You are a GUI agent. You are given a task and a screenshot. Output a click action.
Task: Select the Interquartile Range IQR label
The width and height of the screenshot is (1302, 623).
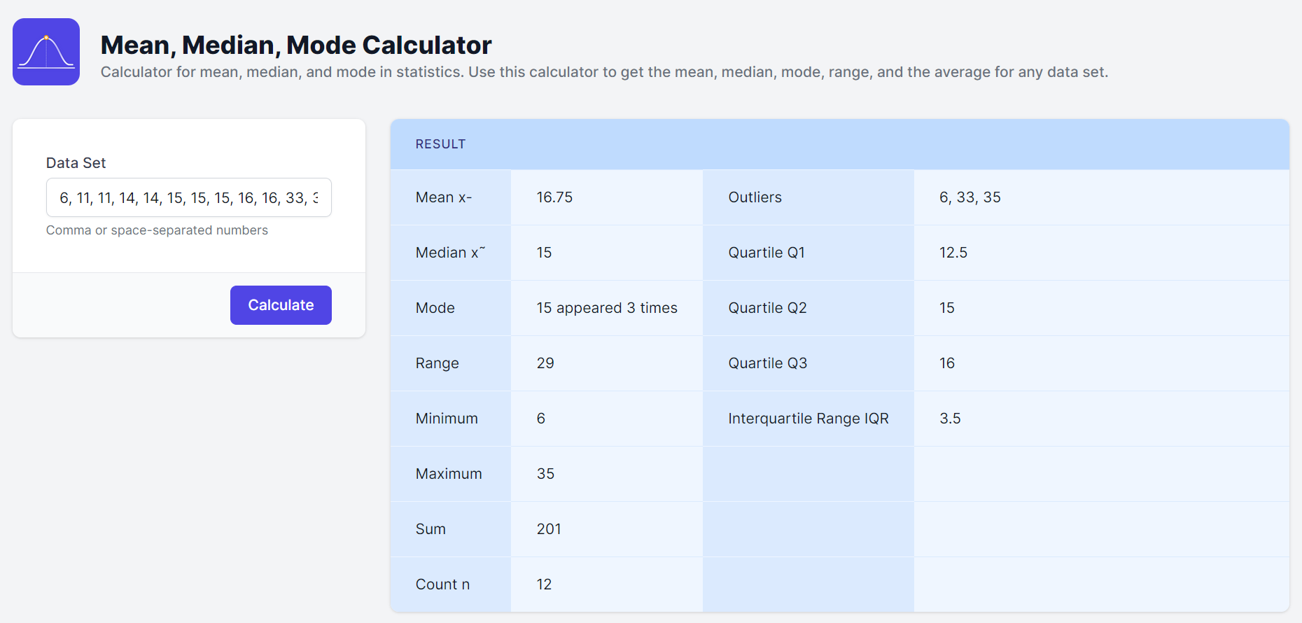[x=808, y=419]
